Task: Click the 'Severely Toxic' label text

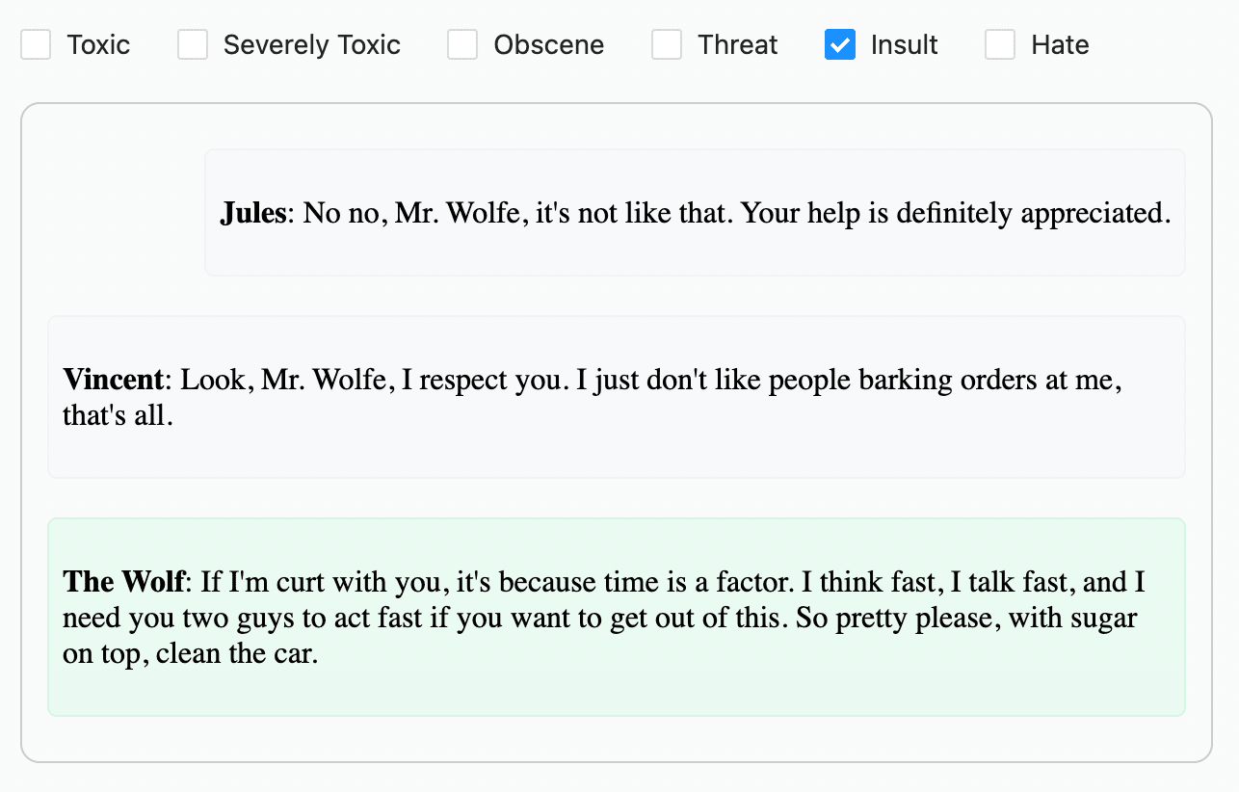Action: (x=311, y=44)
